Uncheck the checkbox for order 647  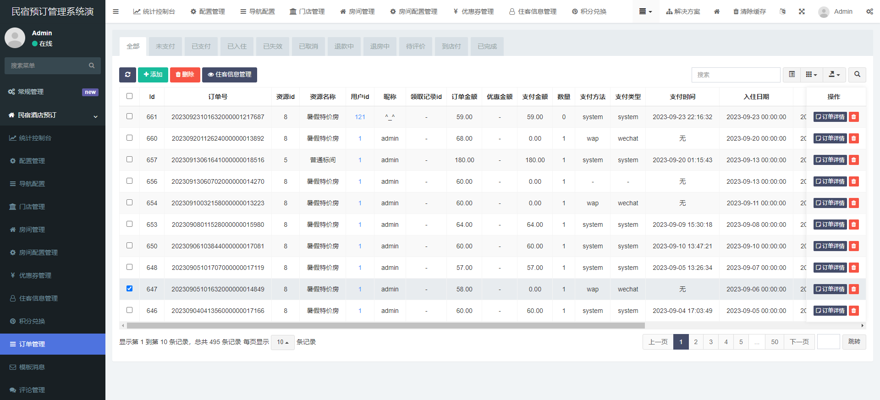click(129, 289)
